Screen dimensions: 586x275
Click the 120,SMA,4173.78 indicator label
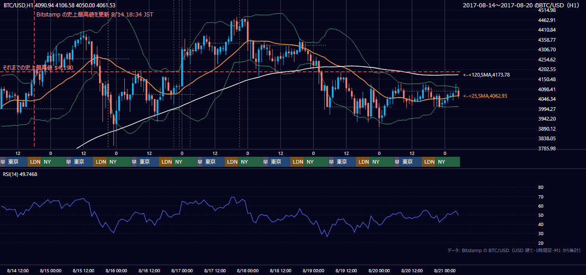(486, 75)
